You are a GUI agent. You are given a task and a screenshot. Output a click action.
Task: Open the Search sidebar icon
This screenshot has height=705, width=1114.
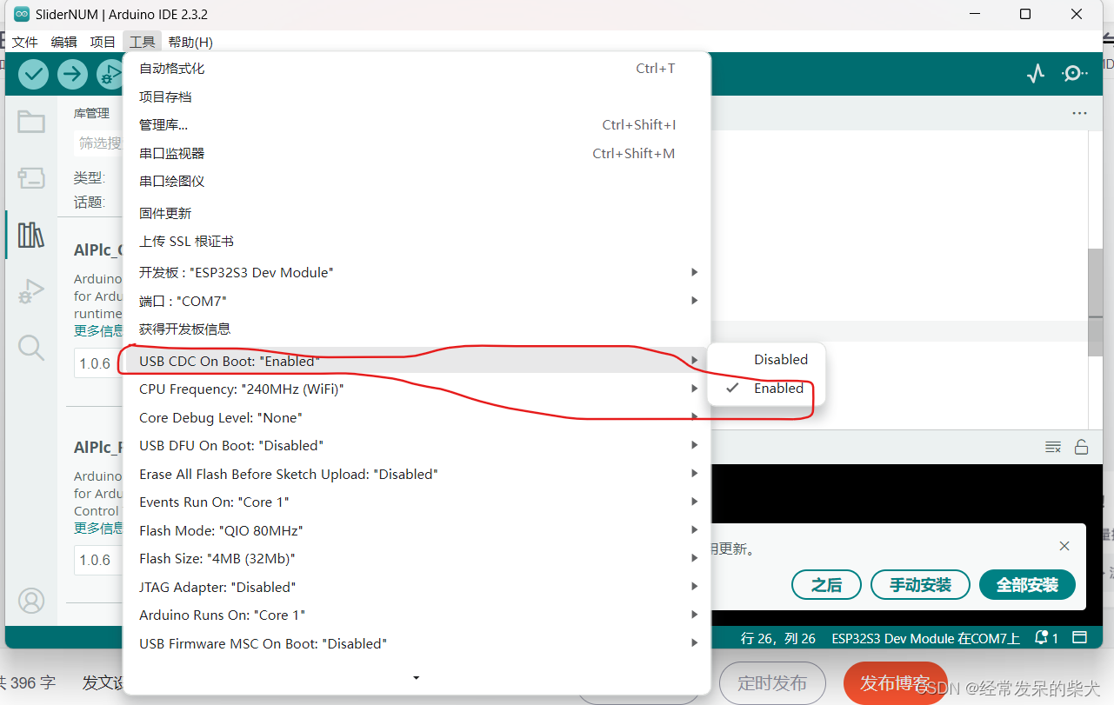[x=31, y=348]
